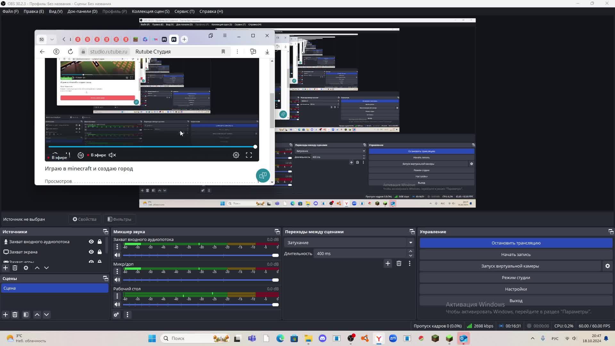Increase transition duration with up arrow
This screenshot has height=346, width=615.
[411, 251]
